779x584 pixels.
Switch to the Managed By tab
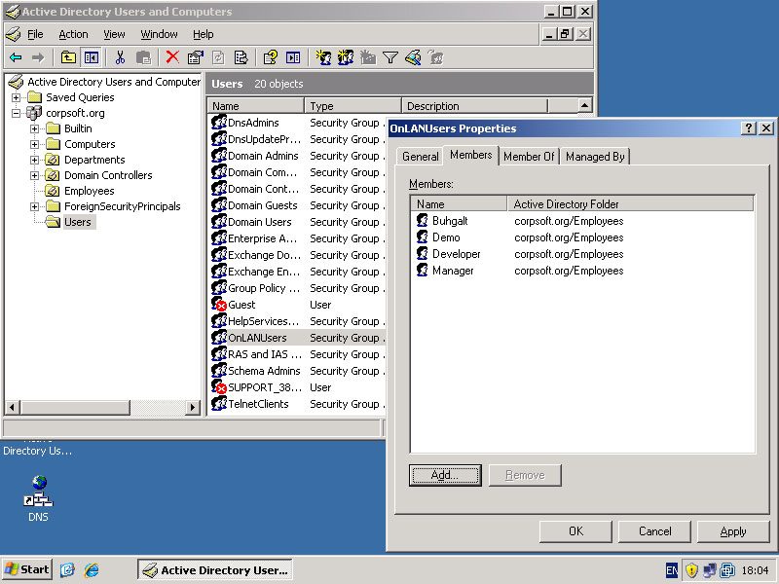594,157
